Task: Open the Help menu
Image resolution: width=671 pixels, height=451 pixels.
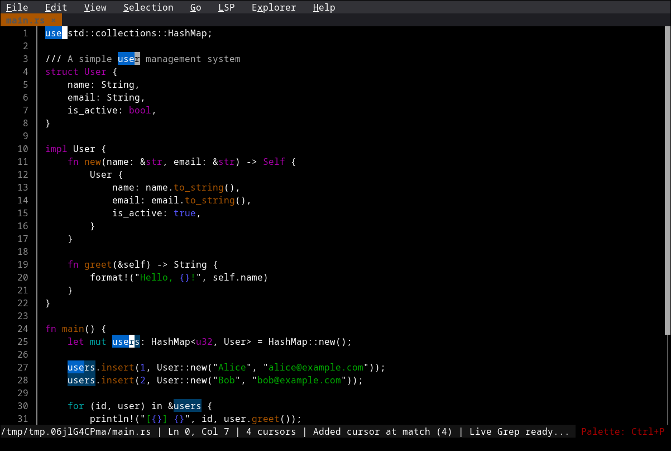Action: click(x=324, y=7)
